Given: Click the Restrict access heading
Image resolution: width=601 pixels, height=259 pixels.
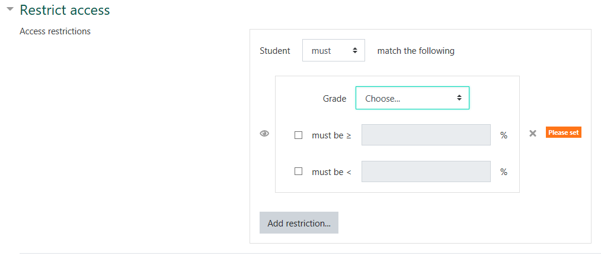Looking at the screenshot, I should (65, 10).
